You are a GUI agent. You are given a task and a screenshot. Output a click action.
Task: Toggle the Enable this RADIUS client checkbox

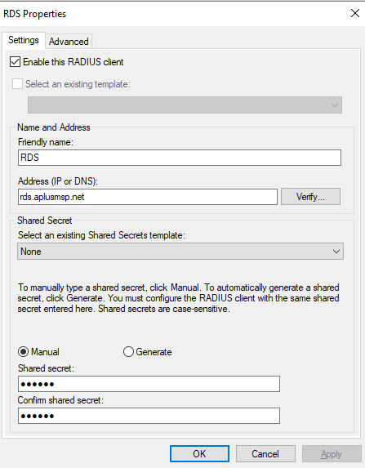click(15, 62)
